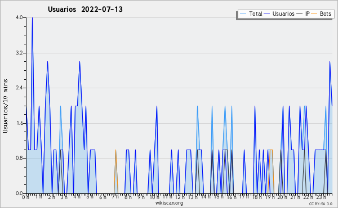
Task: Click the orange Bots legend line
Action: click(314, 13)
